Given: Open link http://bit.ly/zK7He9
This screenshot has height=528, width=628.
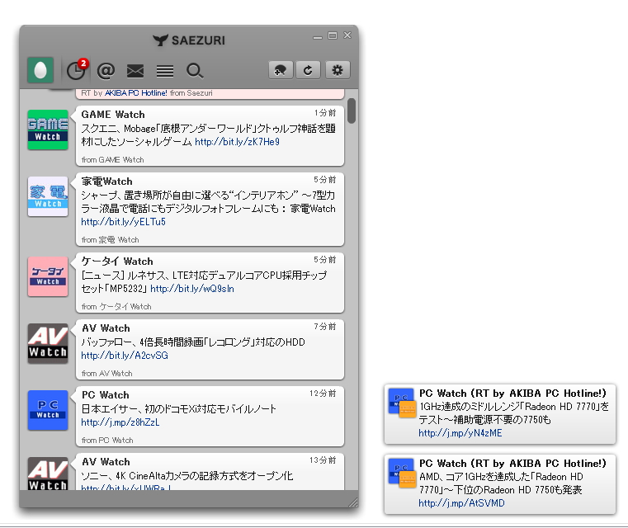Looking at the screenshot, I should point(237,142).
